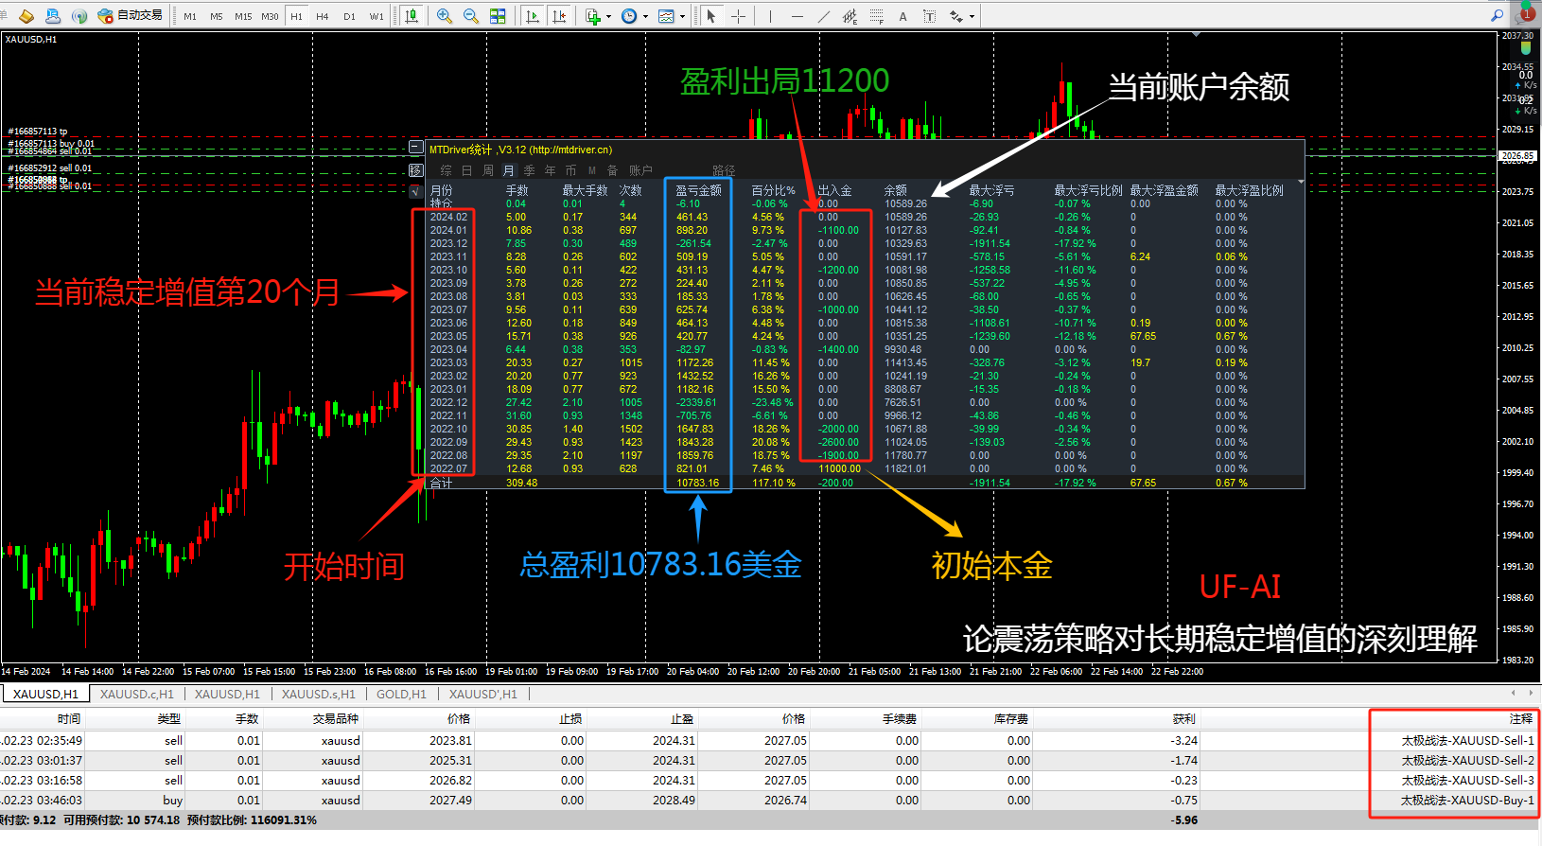Select the trendline drawing tool

(x=824, y=16)
